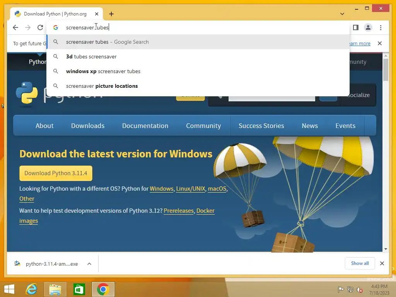Viewport: 396px width, 297px height.
Task: Open the Events nav item
Action: click(345, 126)
